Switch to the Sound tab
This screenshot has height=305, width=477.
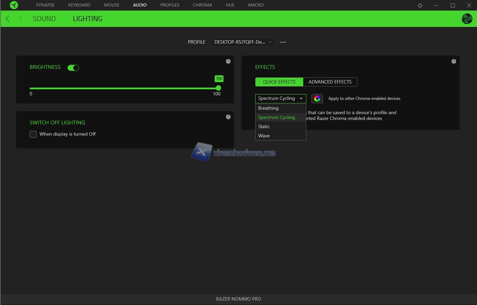pos(44,19)
